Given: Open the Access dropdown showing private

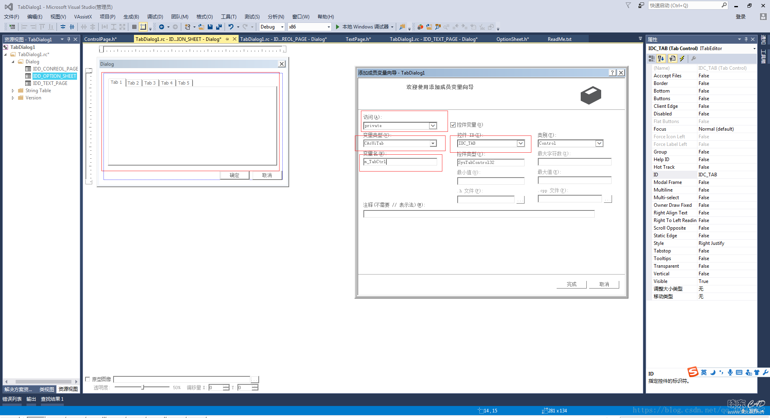Looking at the screenshot, I should coord(433,126).
